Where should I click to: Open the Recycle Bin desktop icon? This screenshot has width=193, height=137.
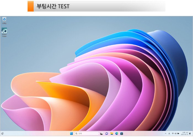pos(4,20)
